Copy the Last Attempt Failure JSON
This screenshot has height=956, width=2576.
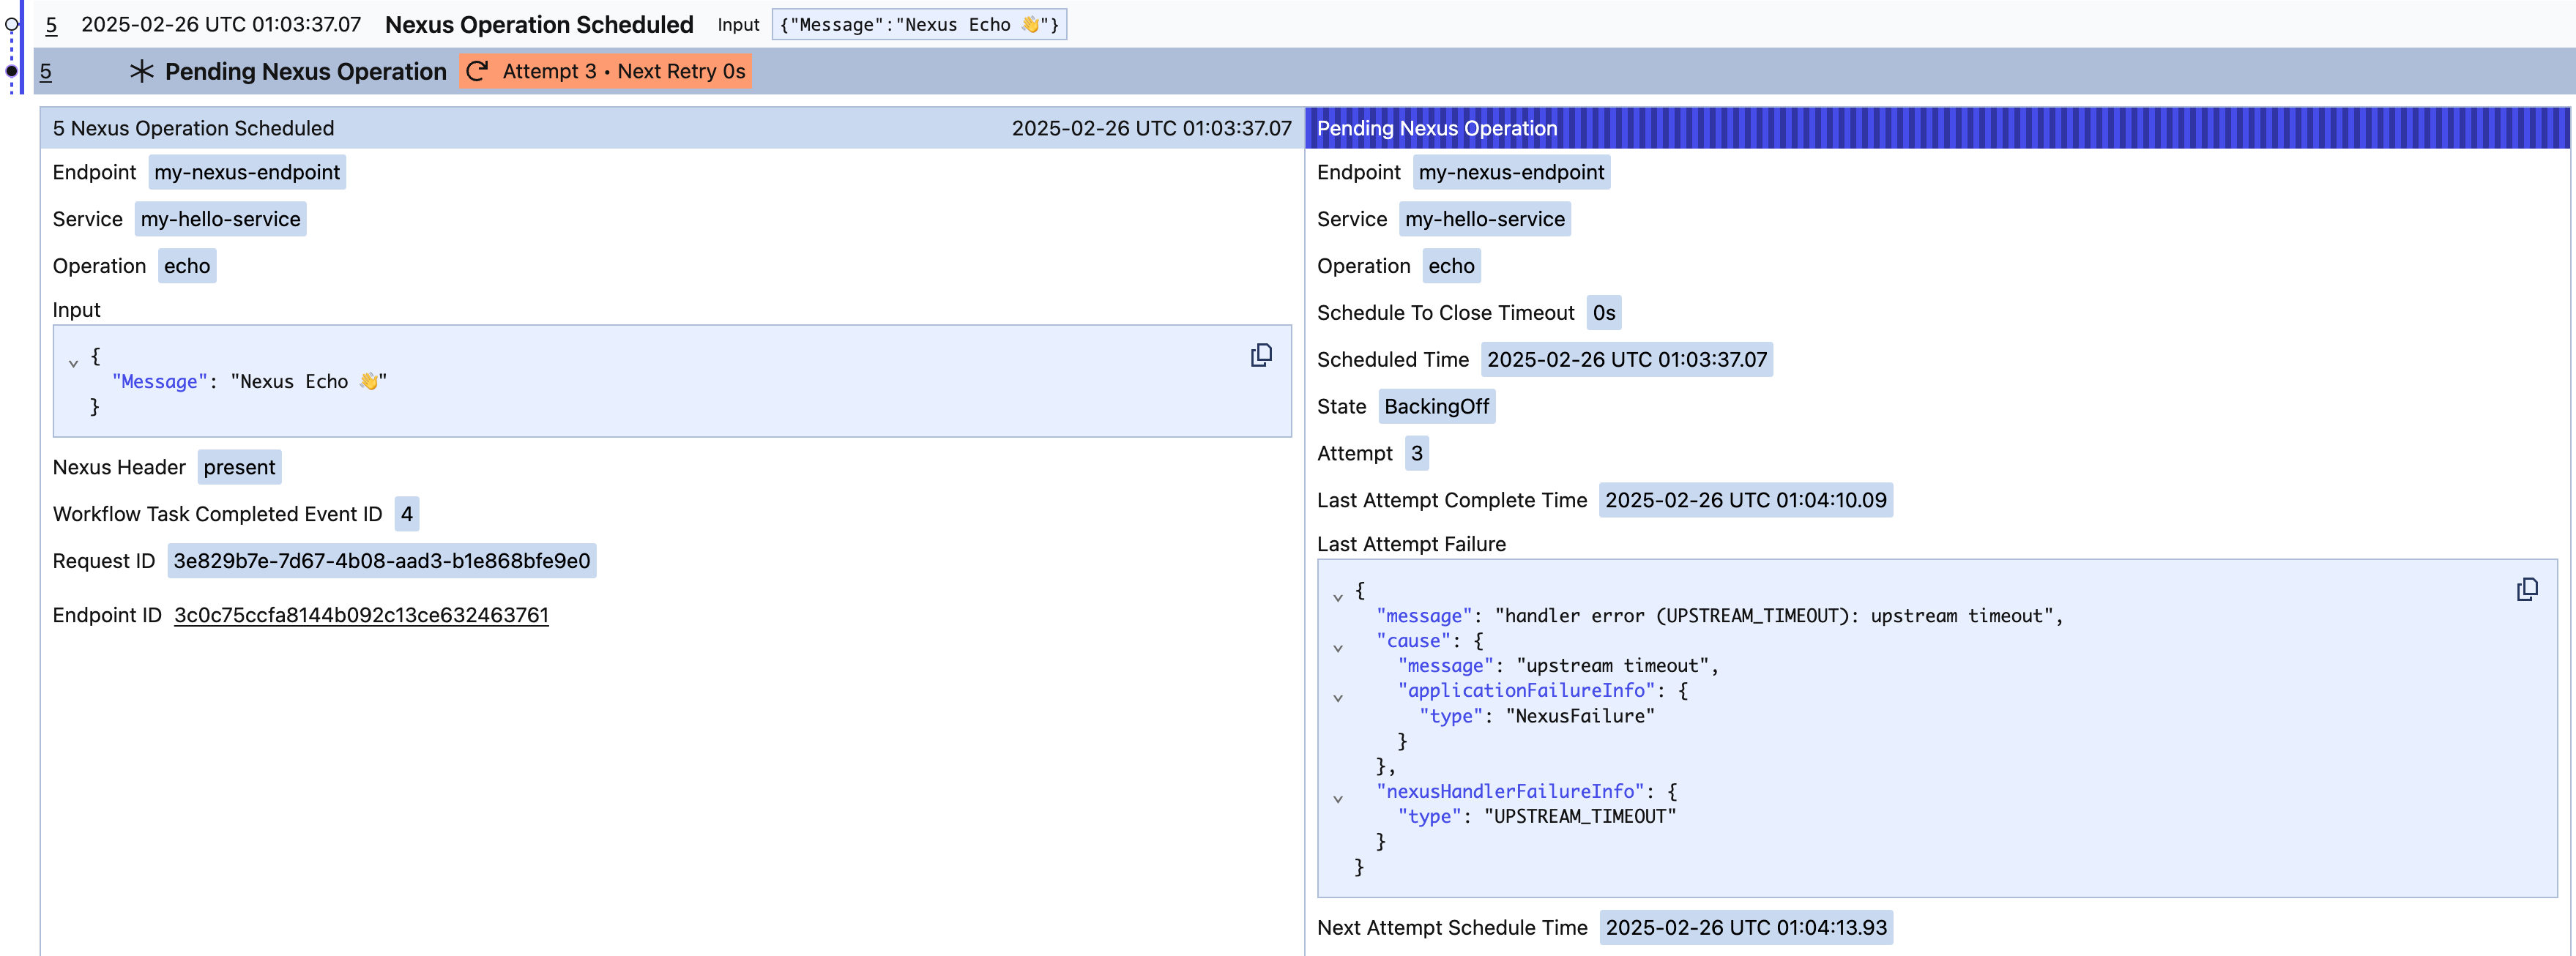(2526, 589)
